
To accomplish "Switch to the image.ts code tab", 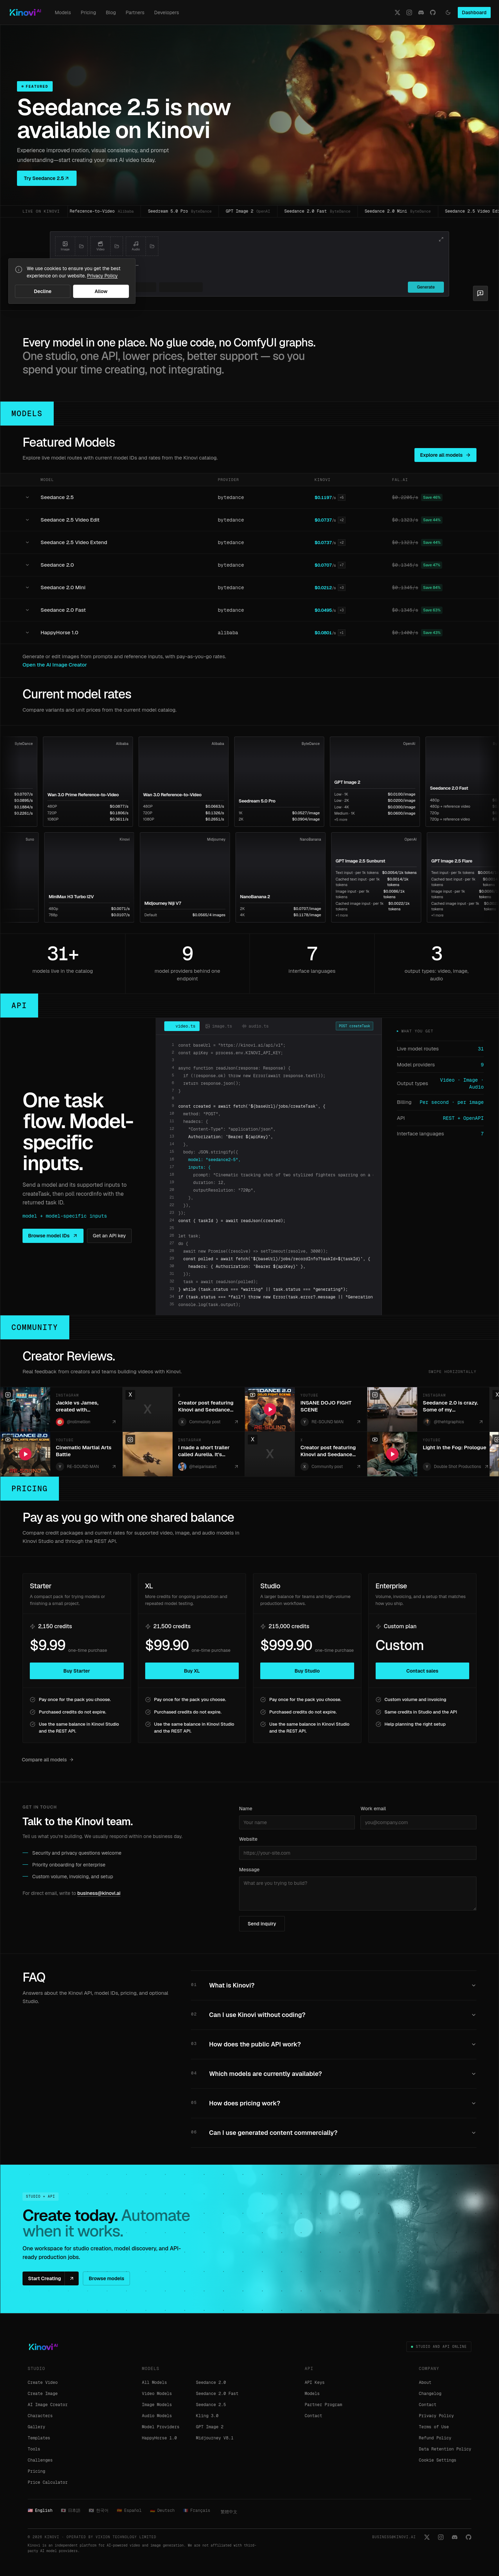I will [x=219, y=1026].
